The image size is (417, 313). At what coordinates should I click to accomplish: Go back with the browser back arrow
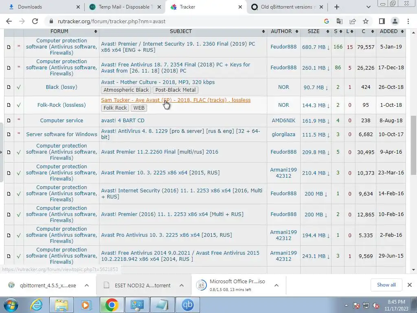[x=9, y=21]
